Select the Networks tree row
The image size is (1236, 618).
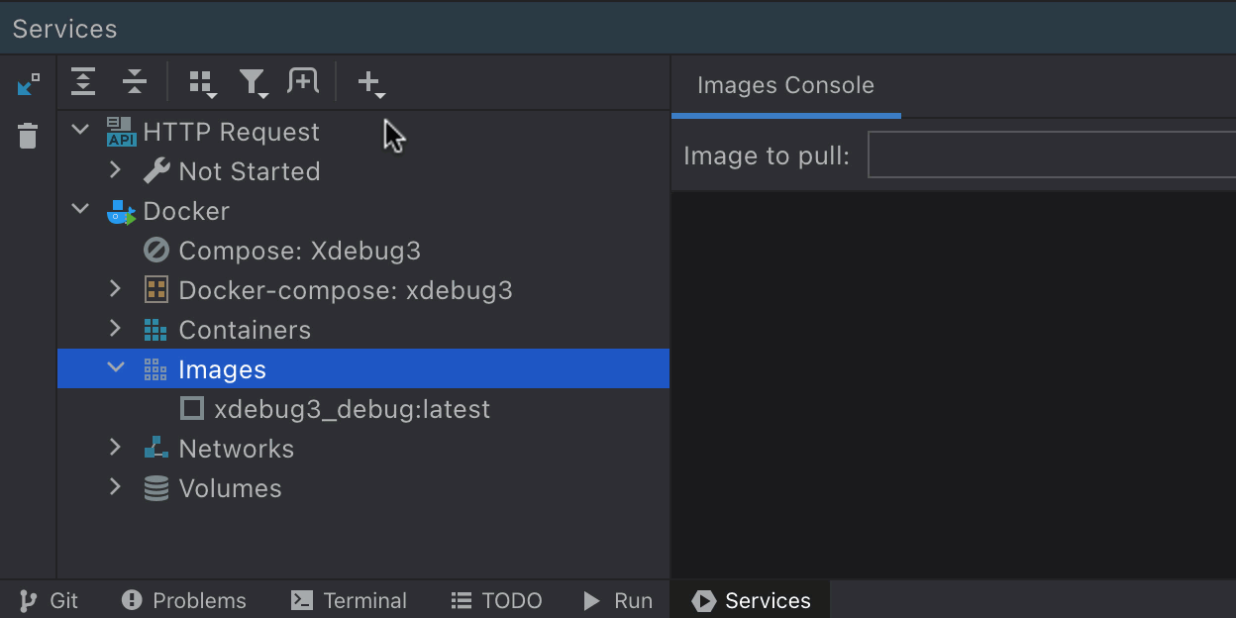pyautogui.click(x=363, y=449)
